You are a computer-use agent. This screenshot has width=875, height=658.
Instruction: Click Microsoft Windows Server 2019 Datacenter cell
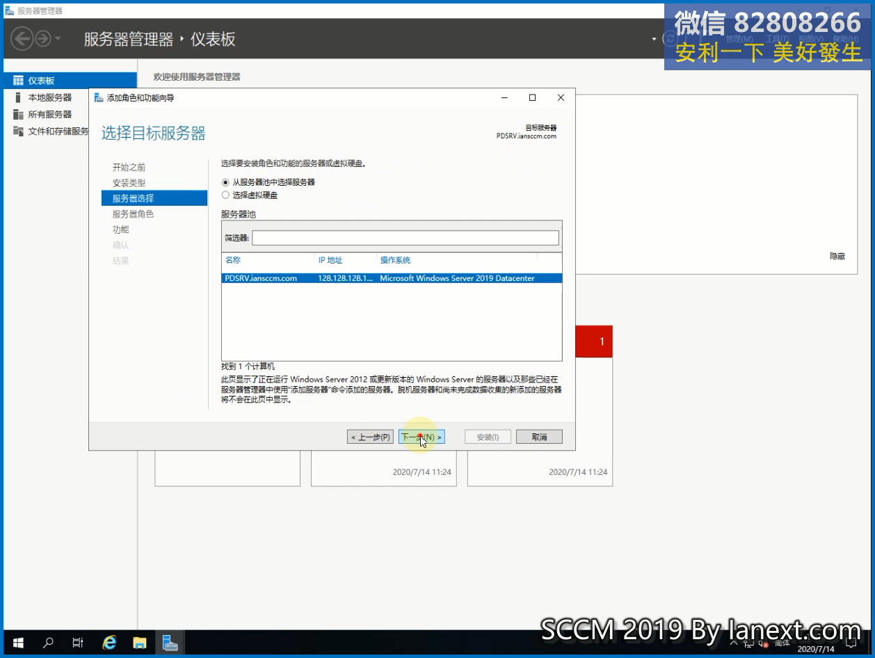coord(457,278)
